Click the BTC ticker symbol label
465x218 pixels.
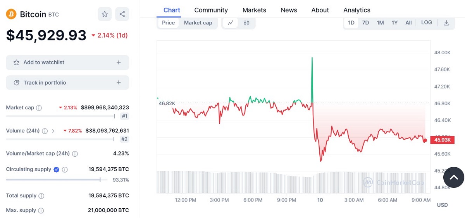pos(53,15)
